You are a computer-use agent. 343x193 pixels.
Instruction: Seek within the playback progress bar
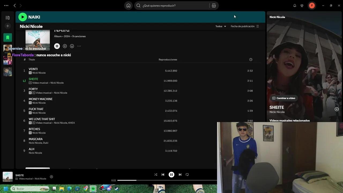[167, 180]
